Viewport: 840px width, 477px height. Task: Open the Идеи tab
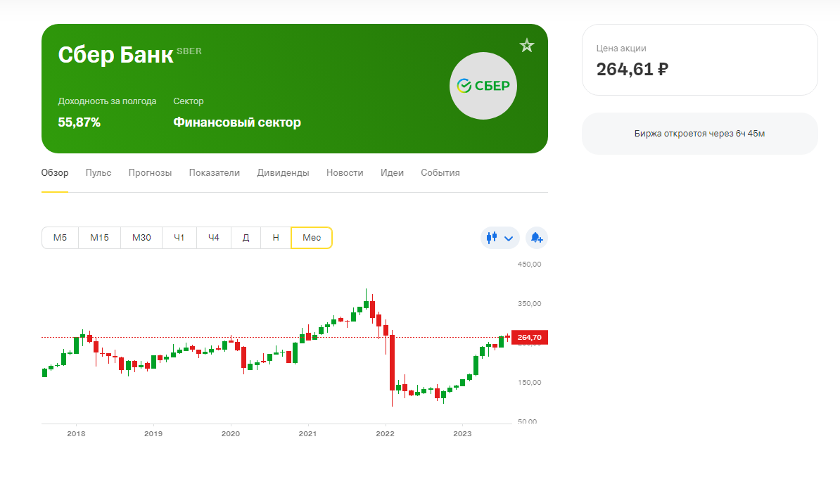pos(392,172)
